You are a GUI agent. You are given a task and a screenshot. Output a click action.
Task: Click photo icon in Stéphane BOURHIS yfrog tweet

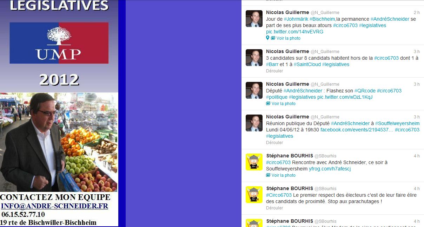[268, 175]
